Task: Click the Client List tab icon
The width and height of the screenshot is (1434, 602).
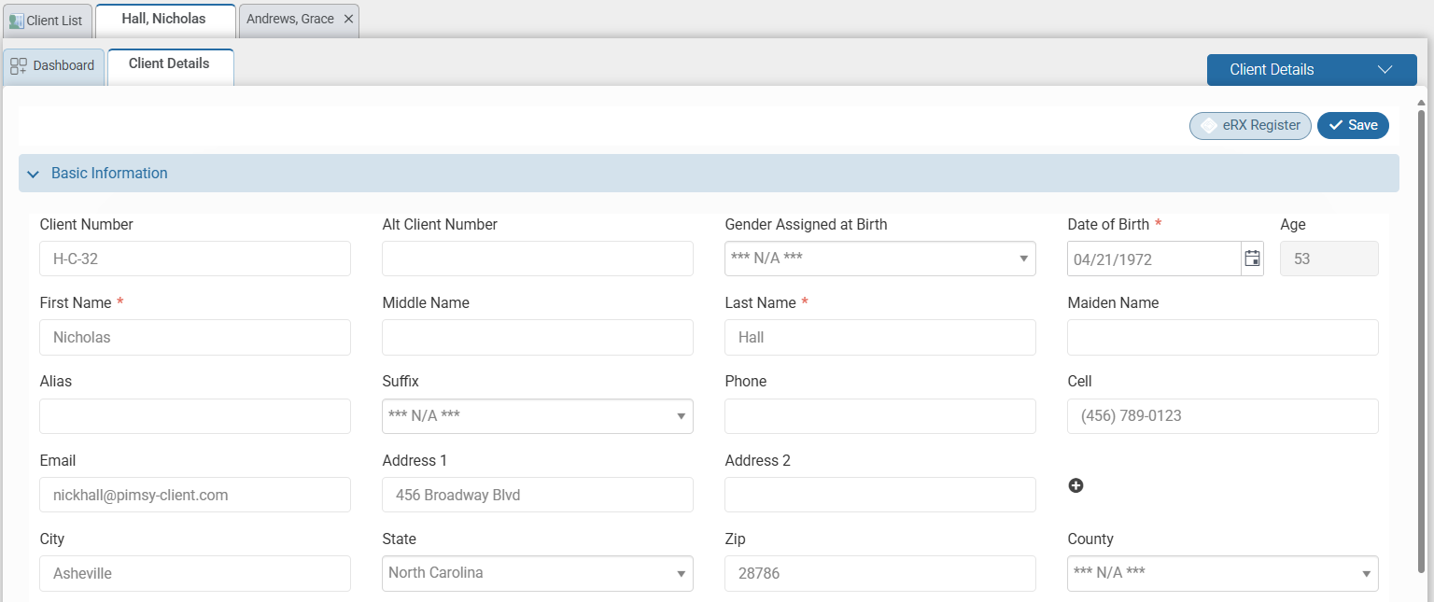Action: (x=16, y=20)
